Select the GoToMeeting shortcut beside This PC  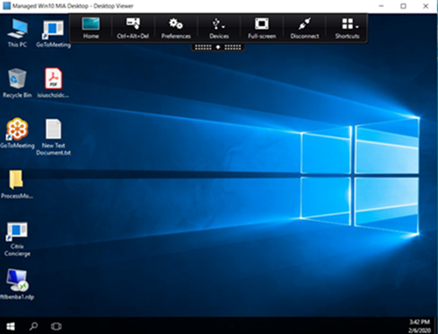point(53,33)
